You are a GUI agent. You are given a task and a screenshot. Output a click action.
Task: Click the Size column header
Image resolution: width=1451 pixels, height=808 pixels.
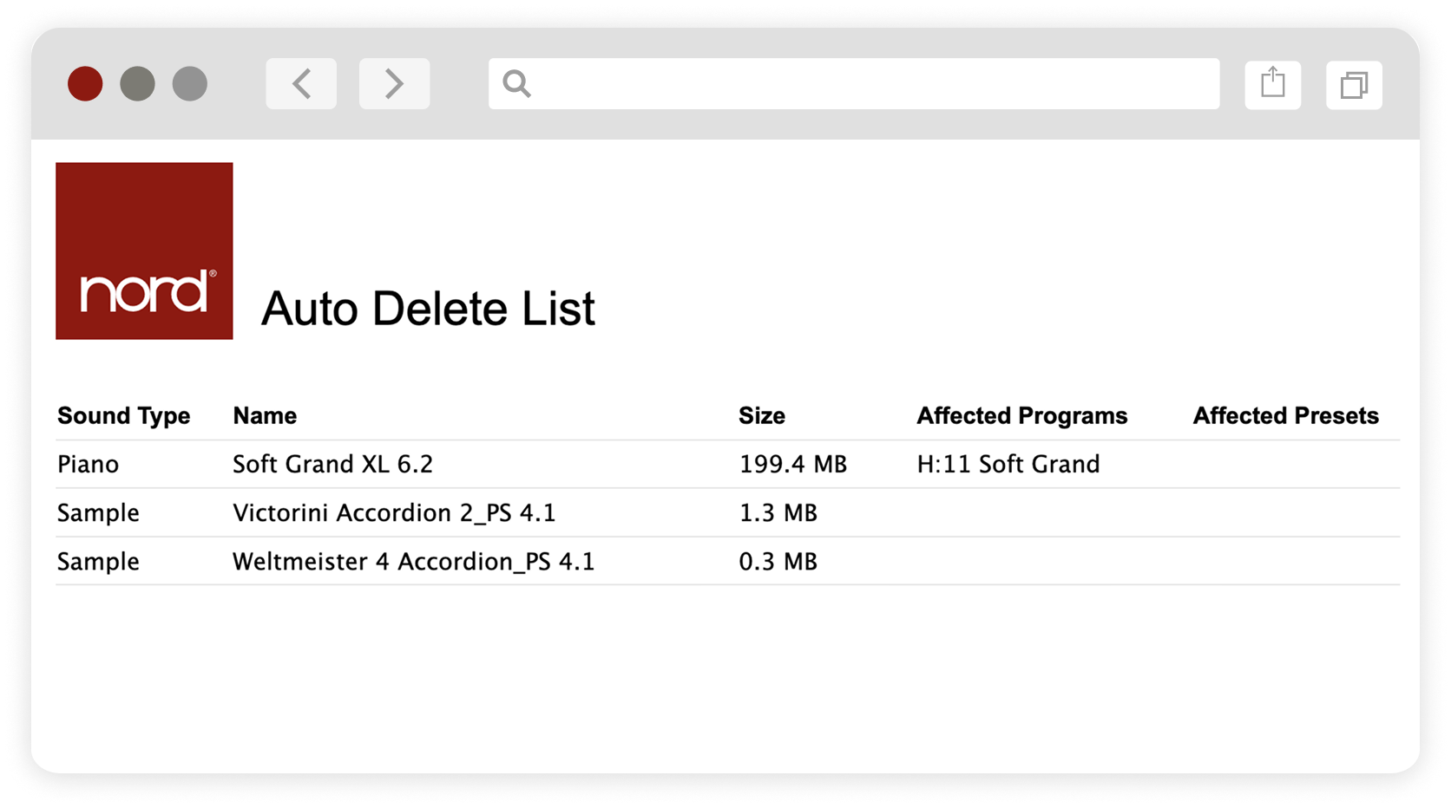coord(761,416)
